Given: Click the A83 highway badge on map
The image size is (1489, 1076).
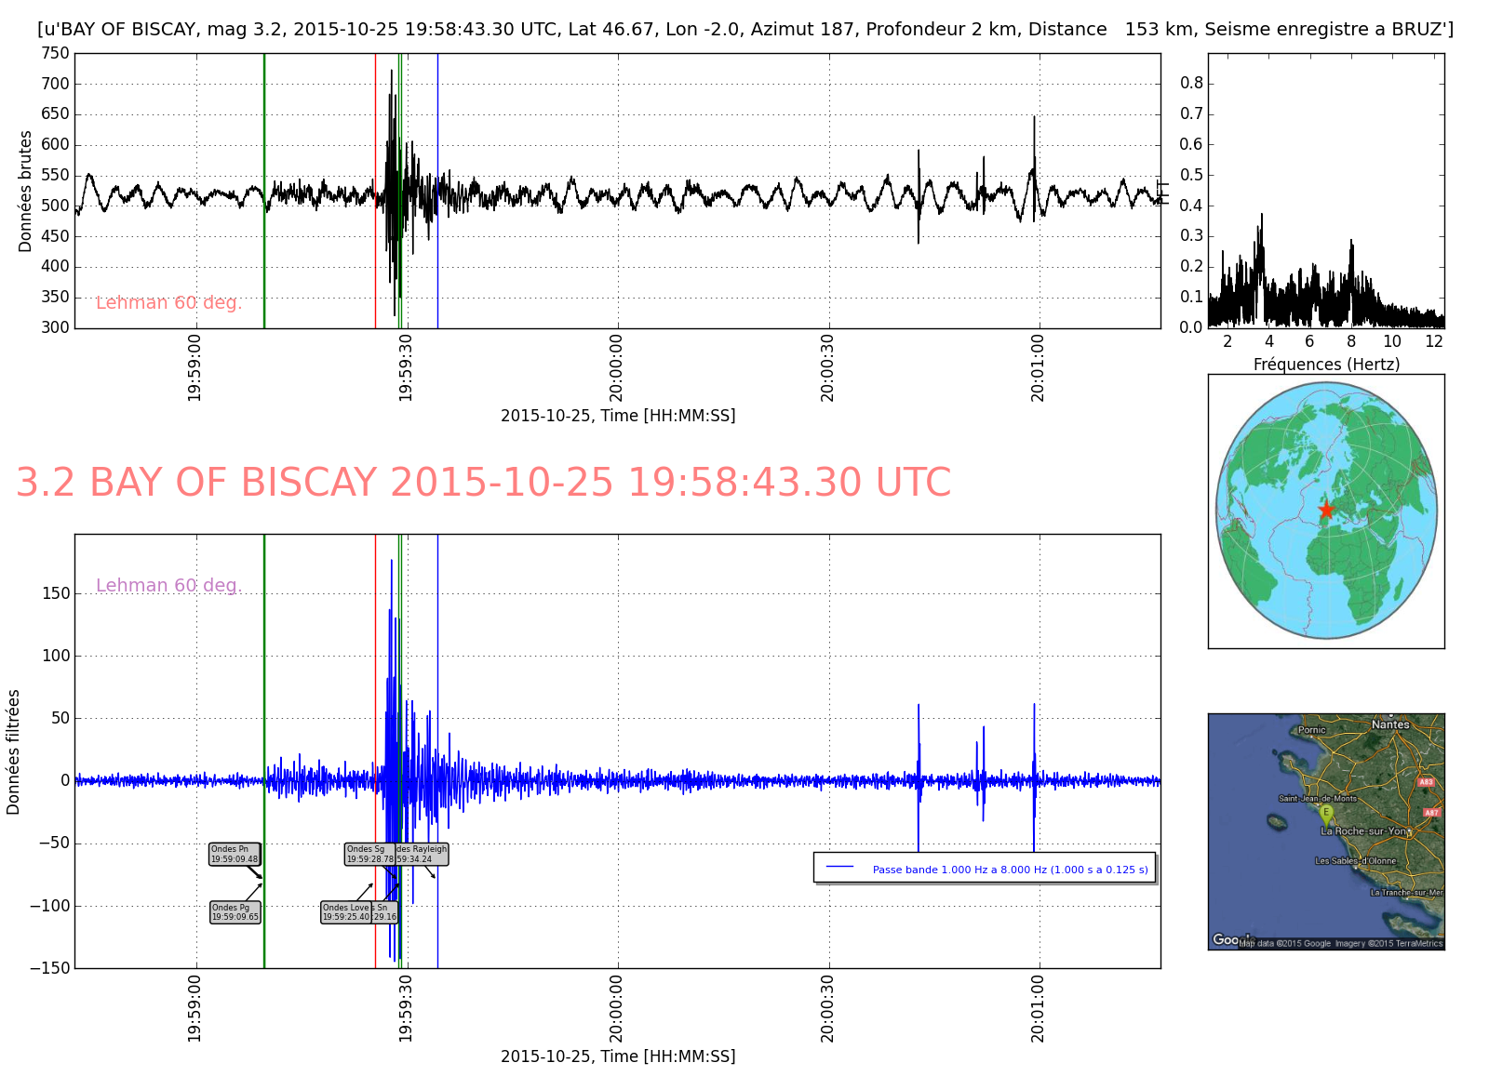Looking at the screenshot, I should [x=1426, y=782].
